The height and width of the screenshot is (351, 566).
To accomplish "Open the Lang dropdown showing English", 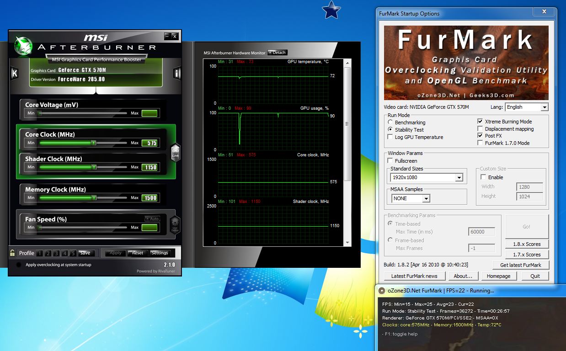I will (x=527, y=107).
